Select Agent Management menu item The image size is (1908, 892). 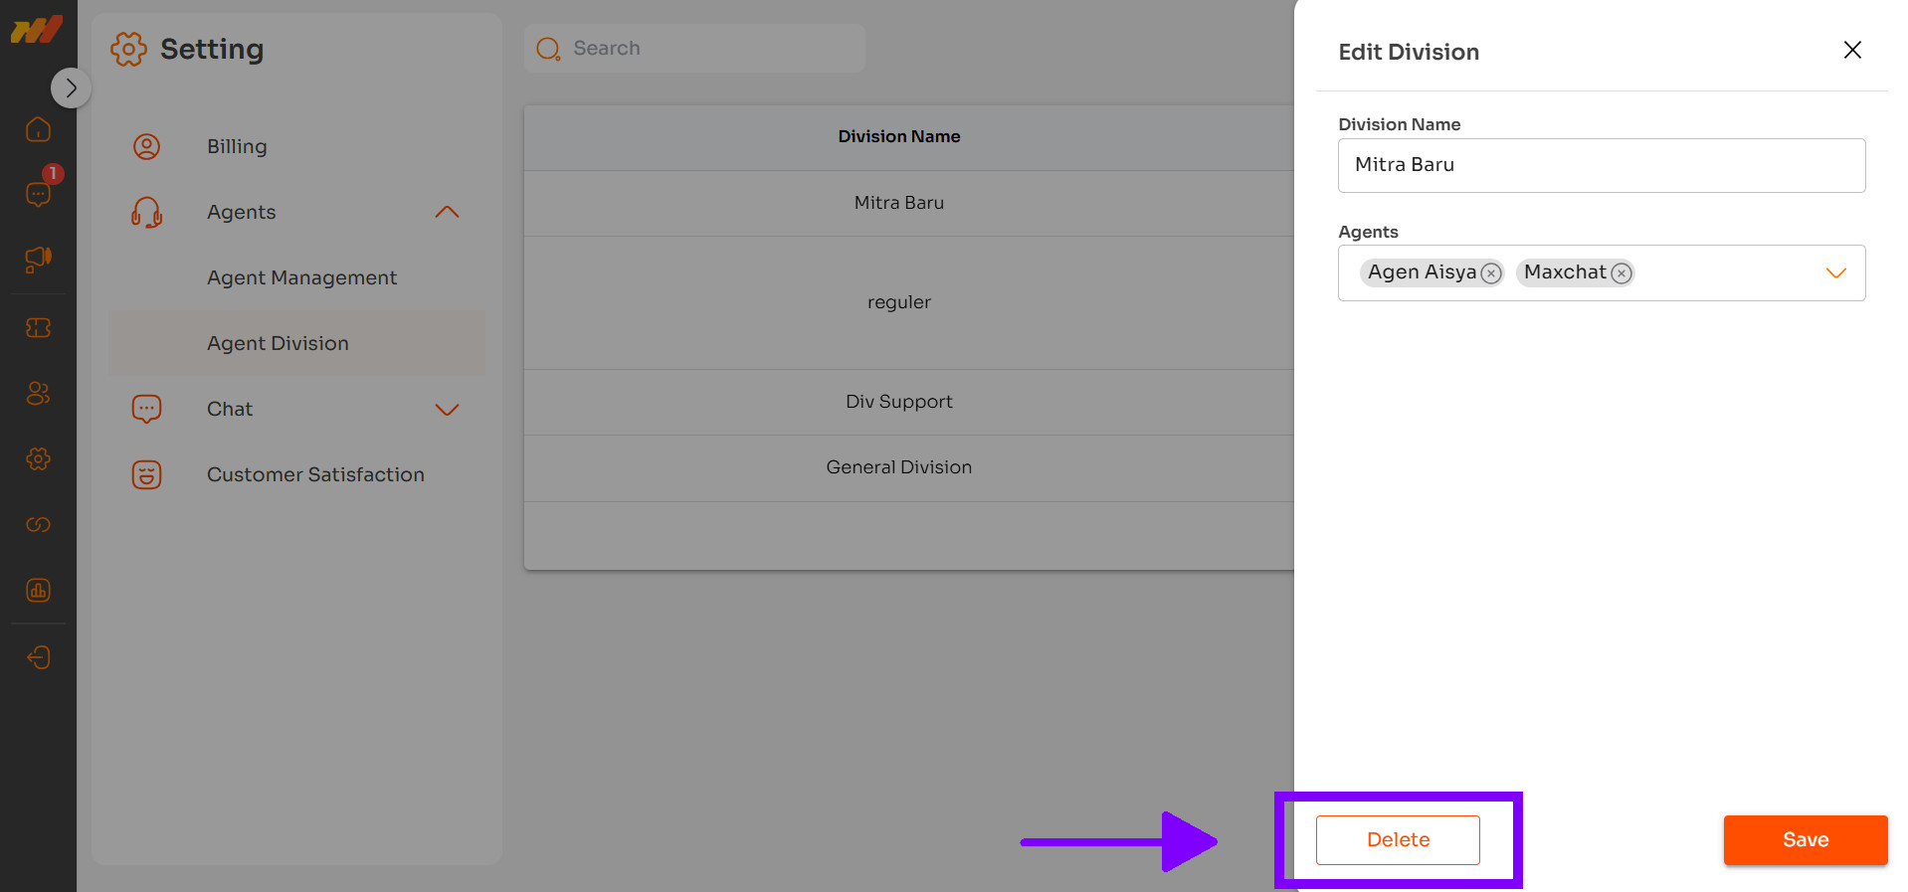tap(301, 277)
